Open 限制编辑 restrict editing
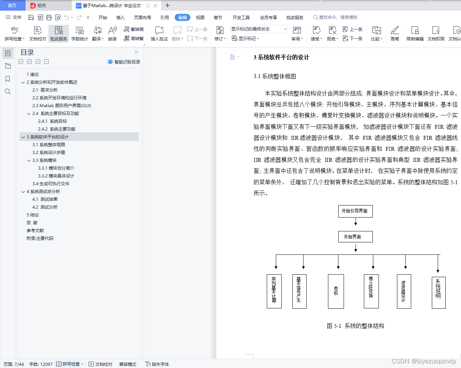 415,34
